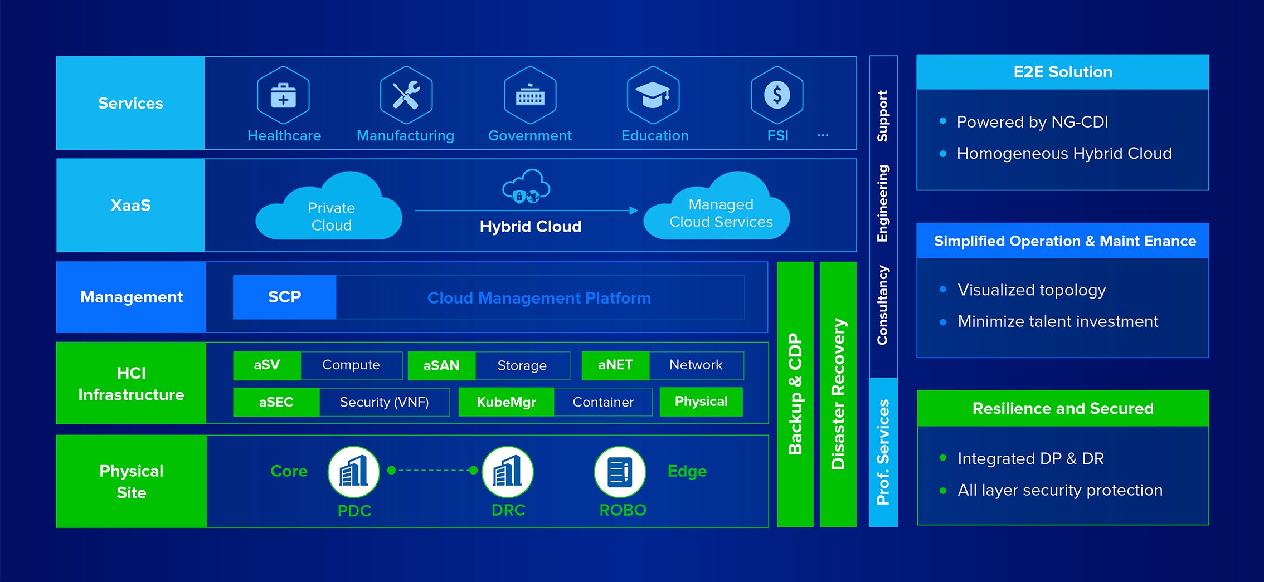Click the Resilience and Secured header
The width and height of the screenshot is (1264, 582).
coord(1063,408)
